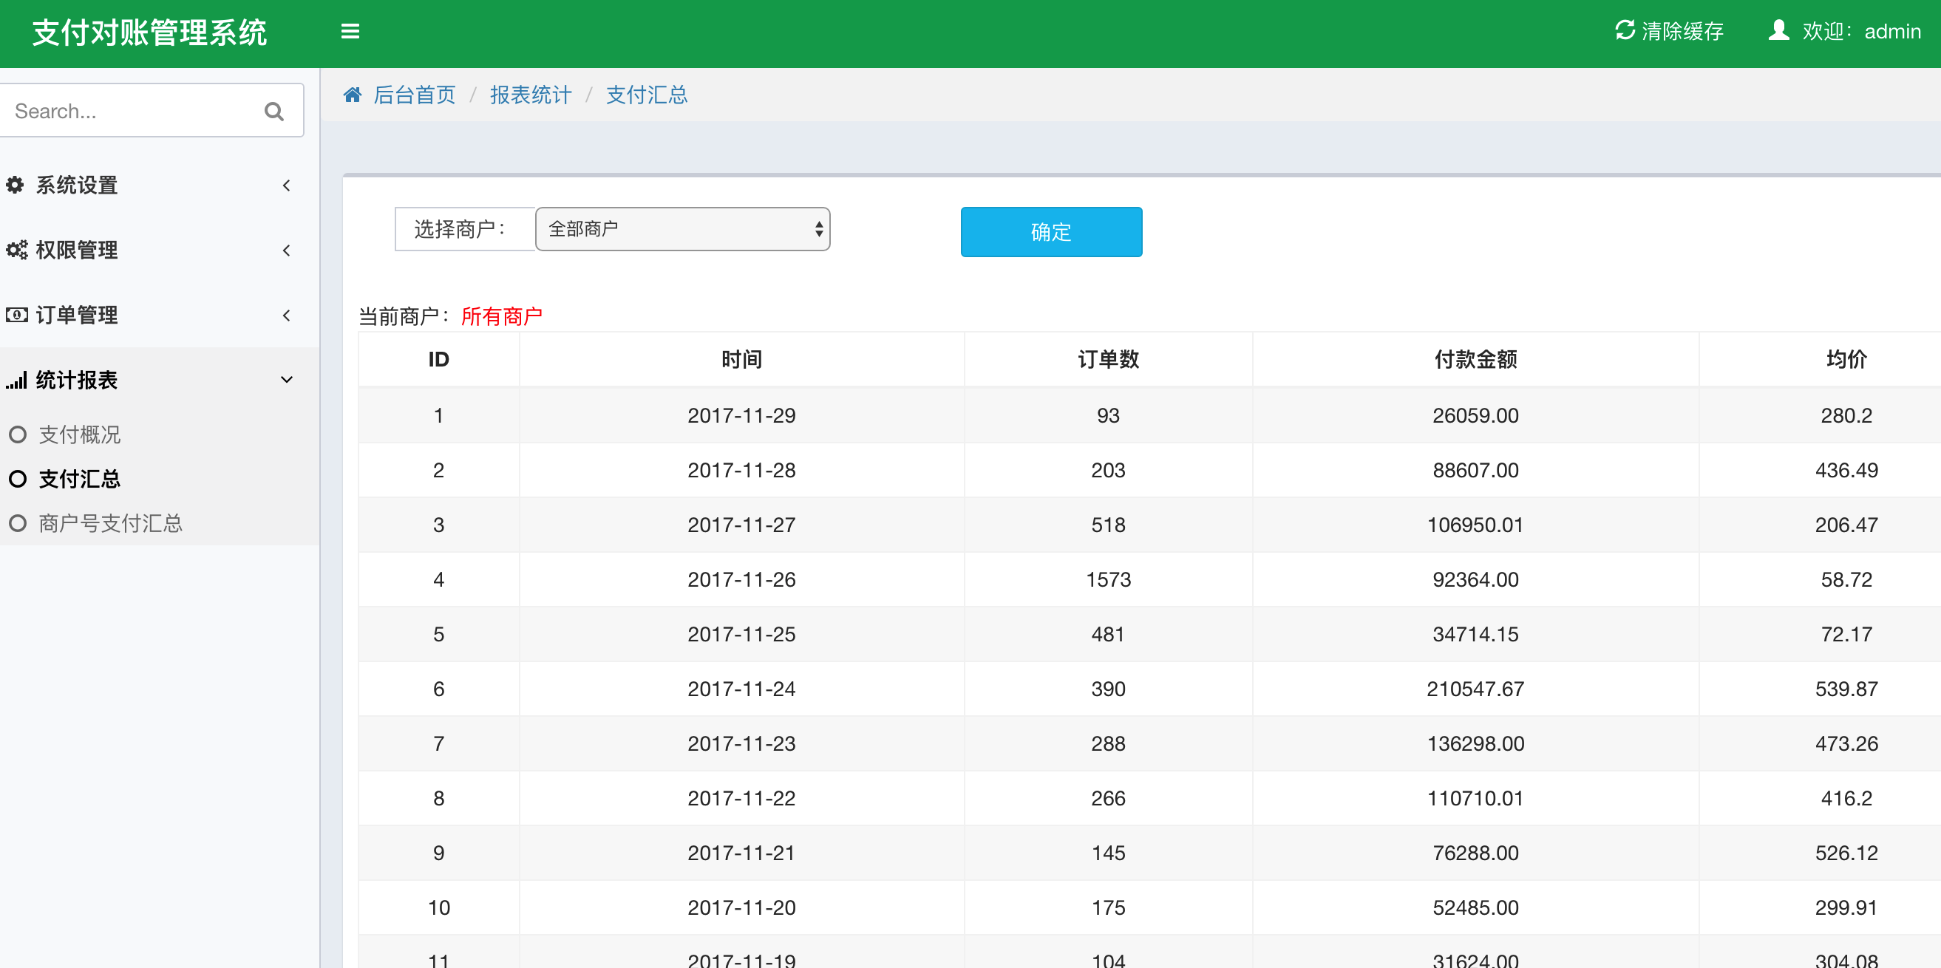Image resolution: width=1941 pixels, height=968 pixels.
Task: Select the 支付概况 circle marker
Action: (17, 434)
